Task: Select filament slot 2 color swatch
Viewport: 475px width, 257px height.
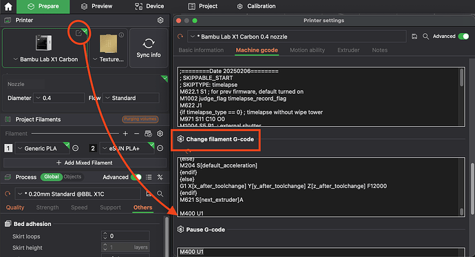Action: tap(93, 148)
